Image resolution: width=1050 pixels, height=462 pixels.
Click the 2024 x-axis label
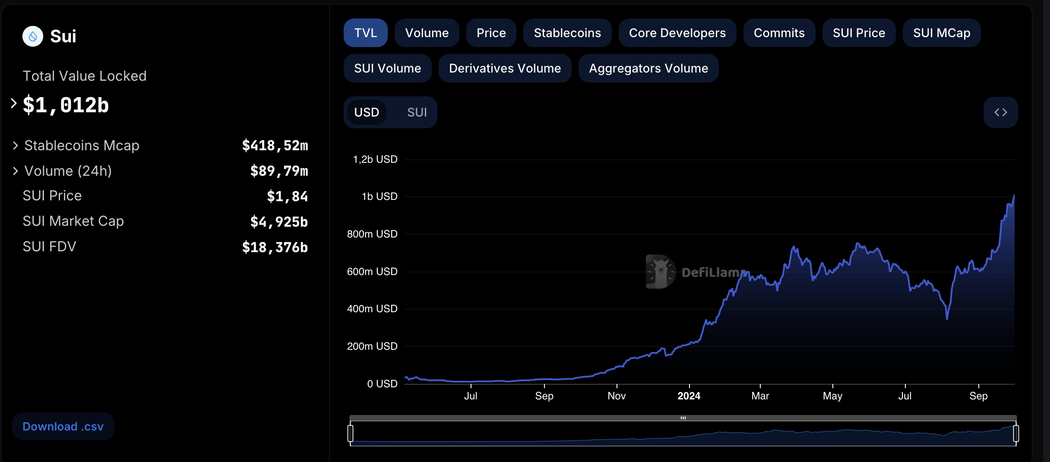(689, 396)
